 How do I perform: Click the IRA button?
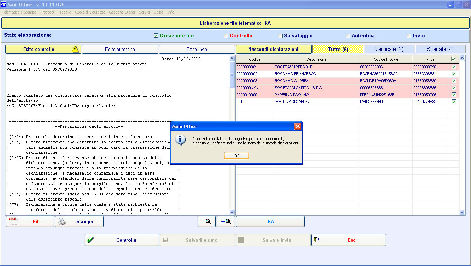(x=270, y=222)
